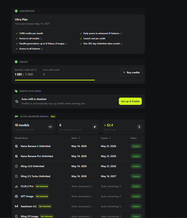This screenshot has width=187, height=218.
Task: Click the '+ $2.4' total savings value
Action: tap(109, 125)
